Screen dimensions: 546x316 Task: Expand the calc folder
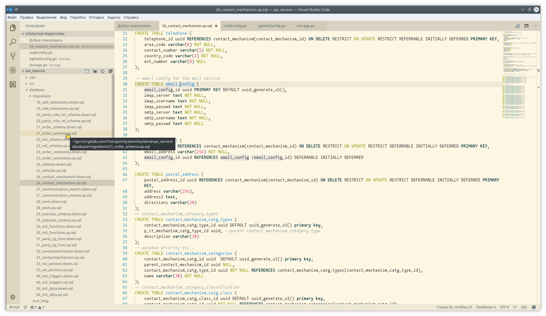(x=33, y=77)
